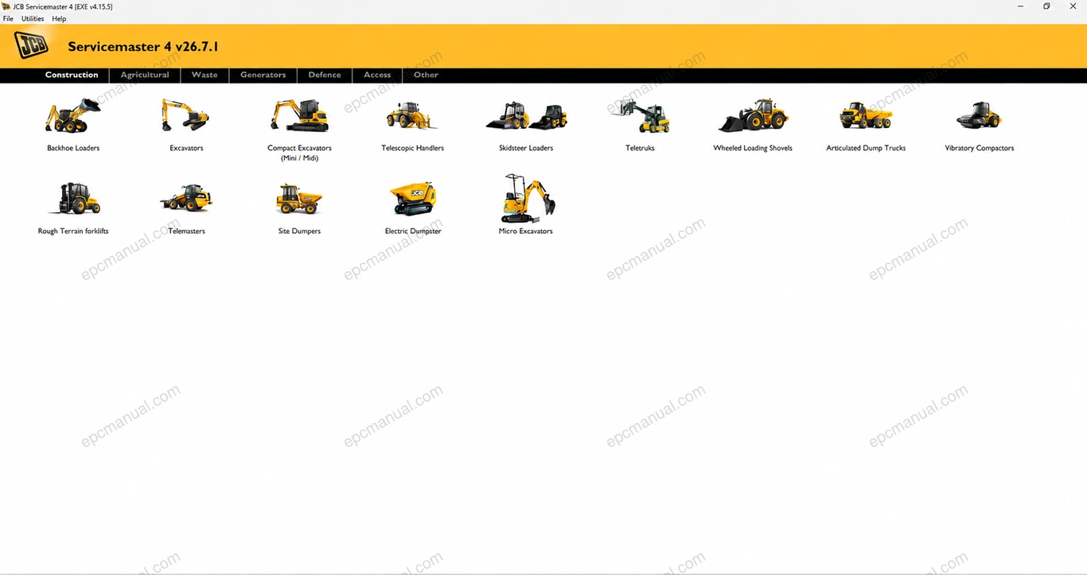1087x575 pixels.
Task: Select the Site Dumpers icon
Action: [299, 199]
